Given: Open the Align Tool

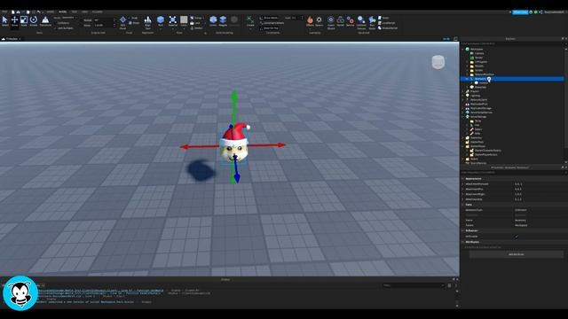Looking at the screenshot, I should tap(148, 22).
